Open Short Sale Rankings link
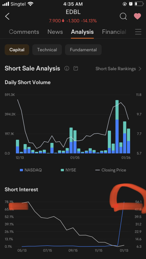Image resolution: width=146 pixels, height=259 pixels. coord(116,69)
